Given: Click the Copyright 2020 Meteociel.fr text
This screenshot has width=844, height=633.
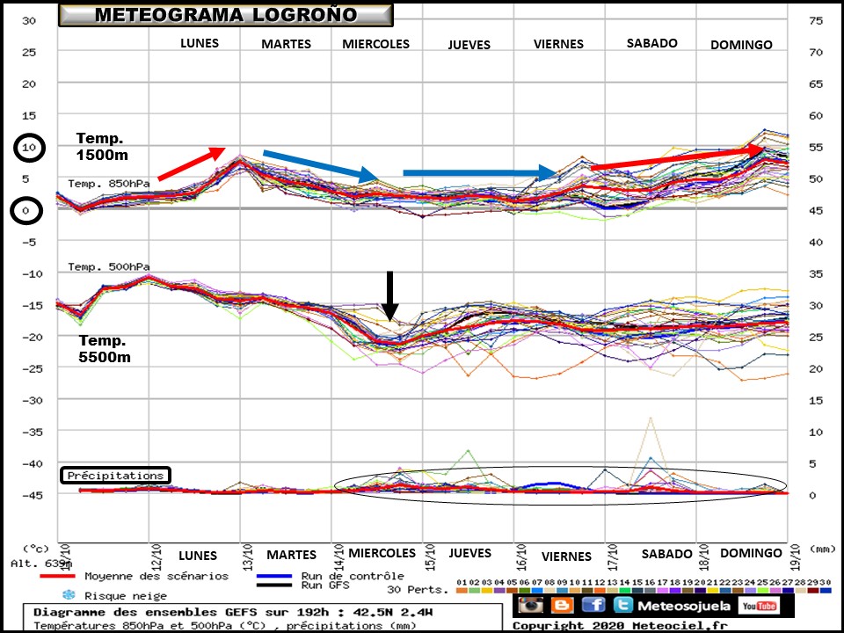Looking at the screenshot, I should [620, 626].
